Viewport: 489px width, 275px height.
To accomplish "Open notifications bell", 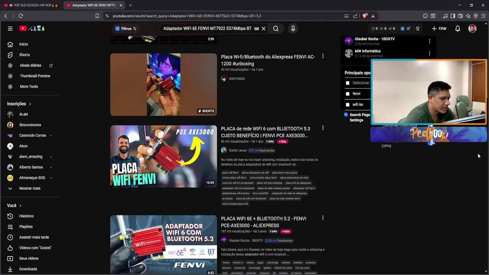I will click(458, 29).
